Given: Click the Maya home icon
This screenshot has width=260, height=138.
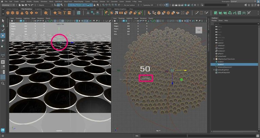Looking at the screenshot, I should (2, 1).
